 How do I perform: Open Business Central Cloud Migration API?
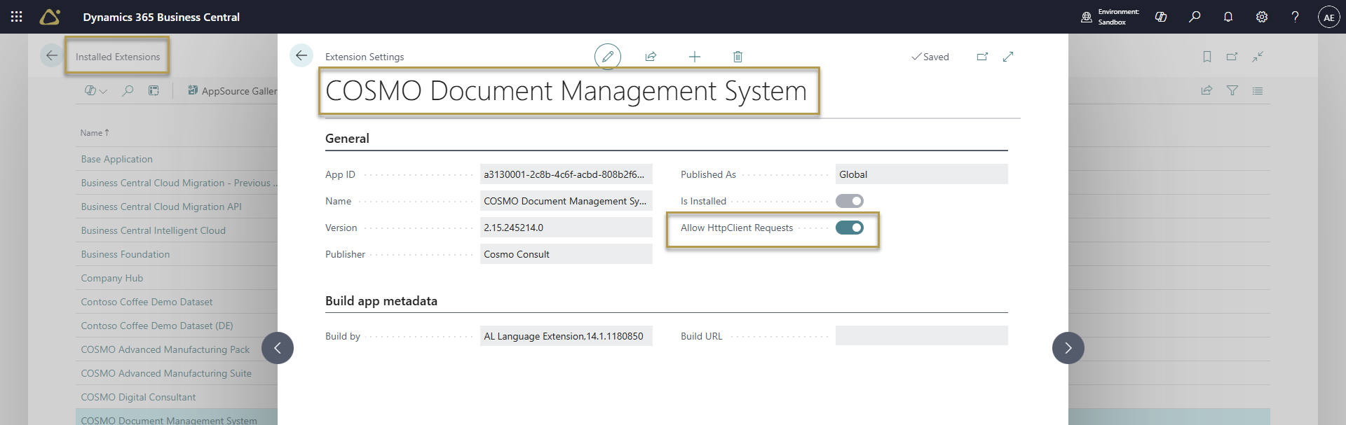(x=161, y=207)
